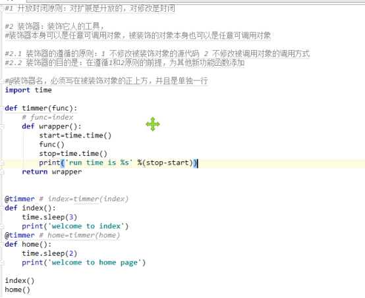Image resolution: width=365 pixels, height=298 pixels.
Task: Click the 'home()' call at bottom
Action: point(17,289)
